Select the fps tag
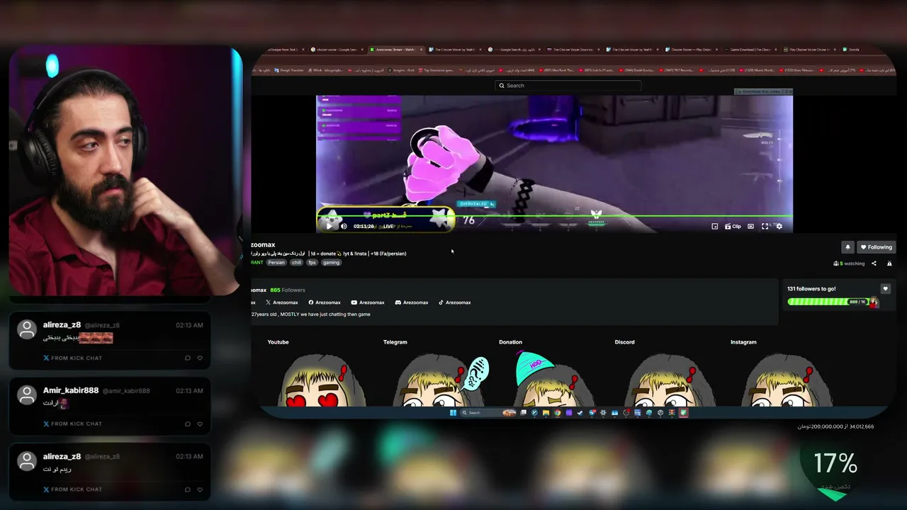This screenshot has width=907, height=510. [312, 262]
